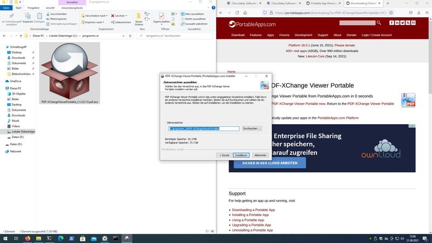The image size is (432, 243).
Task: Click the PortableApps site search magnifier
Action: pos(379,23)
